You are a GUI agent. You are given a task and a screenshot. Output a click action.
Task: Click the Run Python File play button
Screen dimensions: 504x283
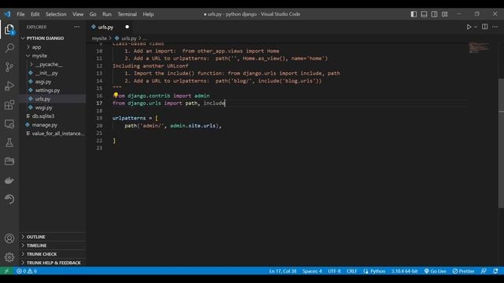(x=469, y=27)
